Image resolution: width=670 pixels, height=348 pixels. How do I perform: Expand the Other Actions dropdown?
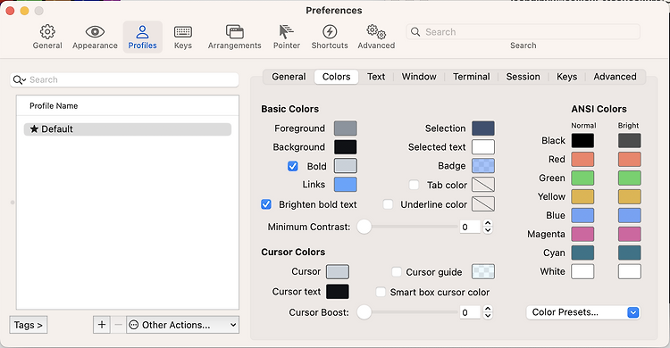point(183,325)
